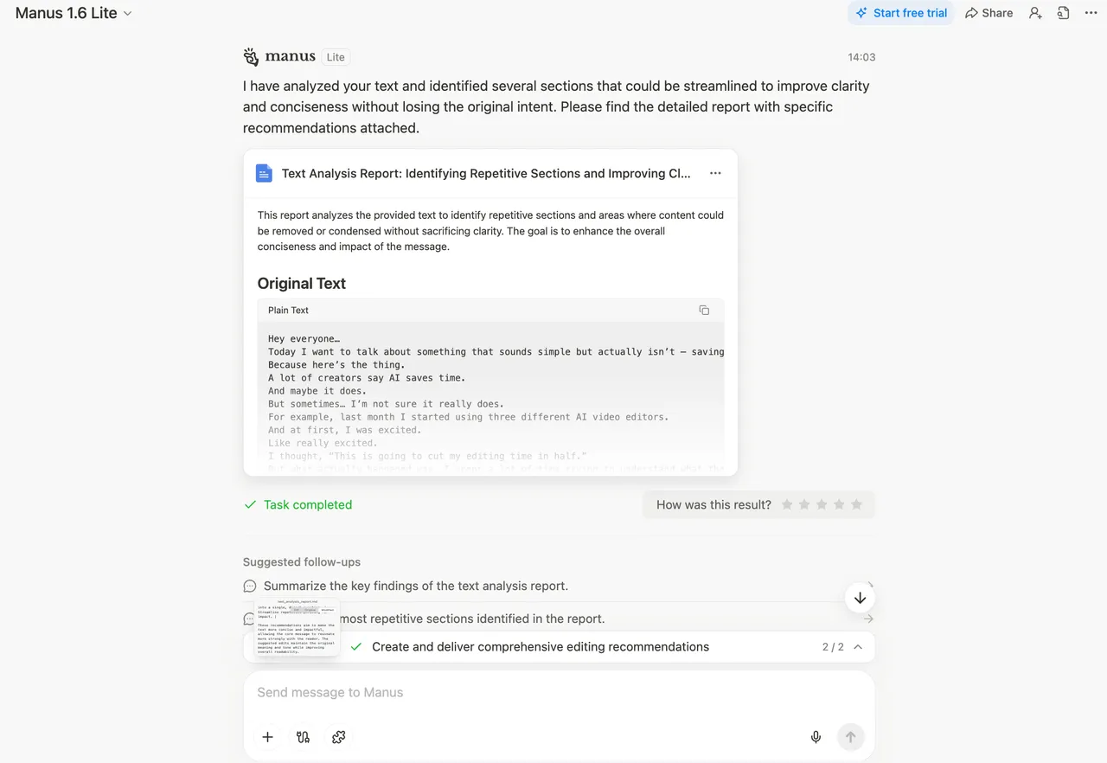Open the top-right three-dot more menu
The width and height of the screenshot is (1107, 763).
1090,13
